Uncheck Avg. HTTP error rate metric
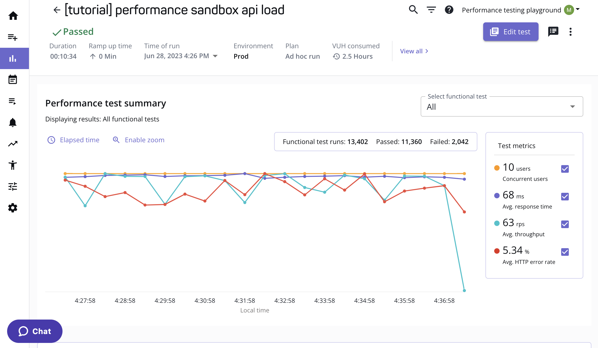 564,252
